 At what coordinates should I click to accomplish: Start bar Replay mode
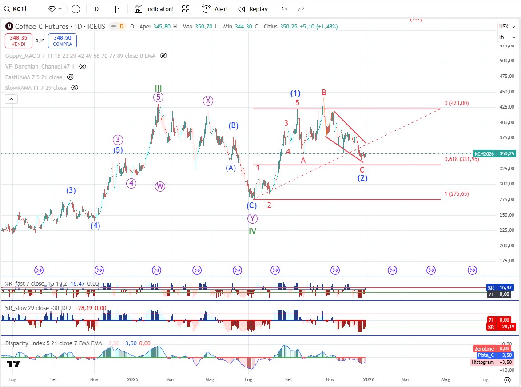click(253, 9)
